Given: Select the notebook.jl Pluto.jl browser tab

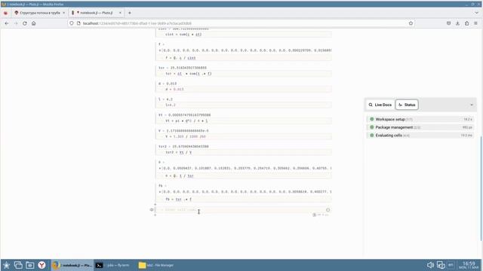Looking at the screenshot, I should 97,13.
